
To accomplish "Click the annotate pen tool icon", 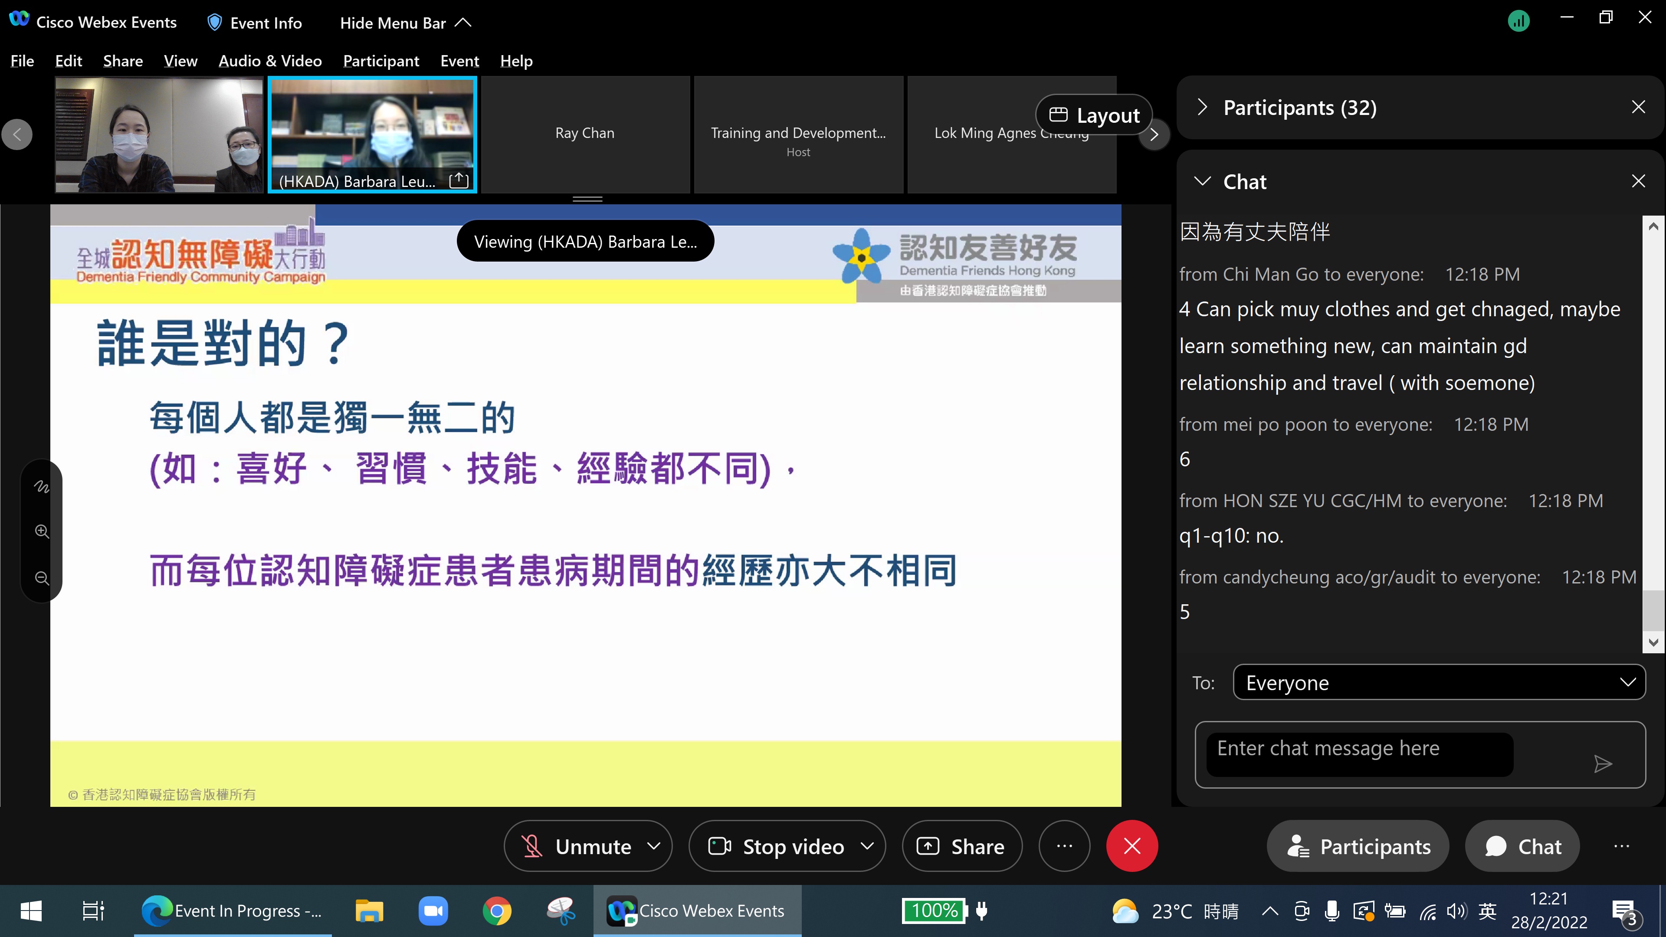I will 41,486.
